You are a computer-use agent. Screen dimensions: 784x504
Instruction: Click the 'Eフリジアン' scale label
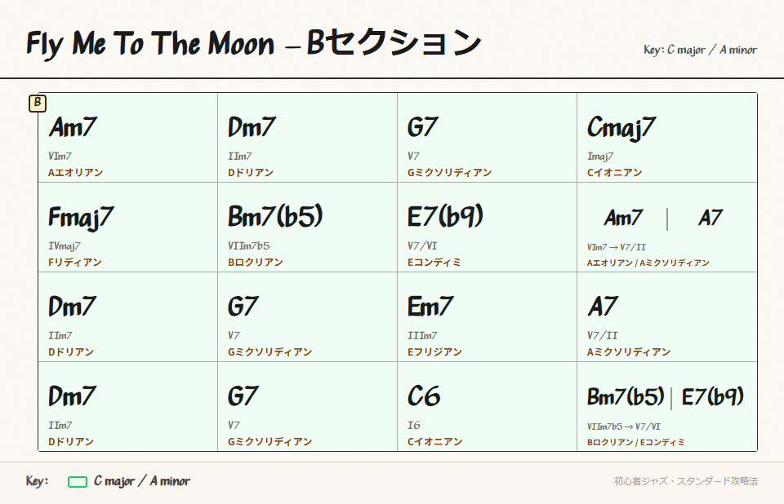(x=434, y=352)
